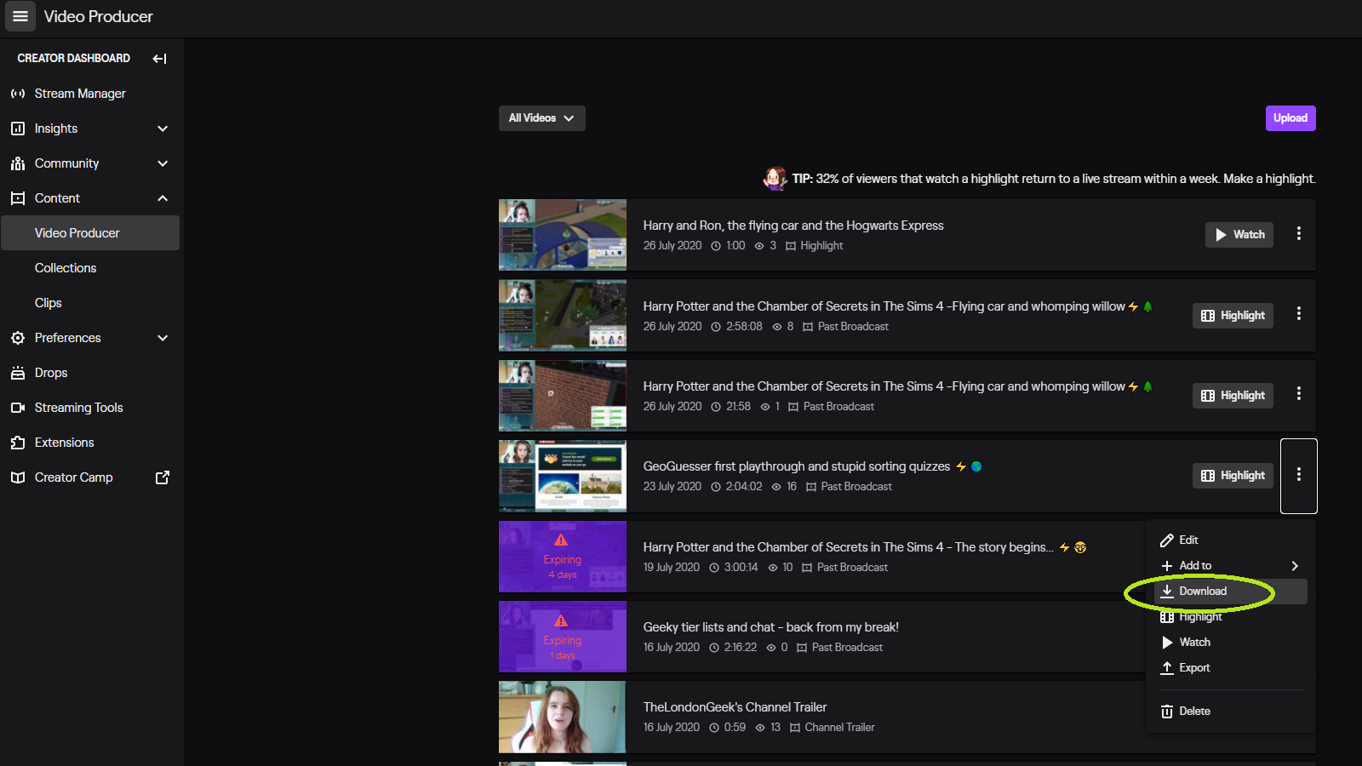1362x766 pixels.
Task: Open Extensions in the sidebar
Action: point(64,443)
